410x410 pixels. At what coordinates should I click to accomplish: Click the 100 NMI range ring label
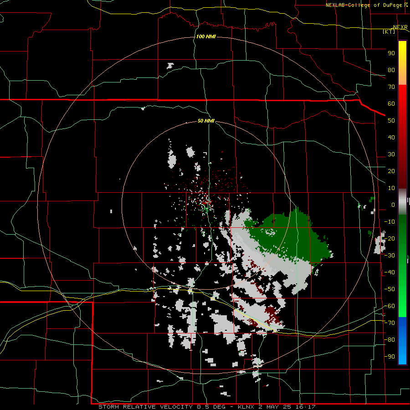[x=206, y=36]
